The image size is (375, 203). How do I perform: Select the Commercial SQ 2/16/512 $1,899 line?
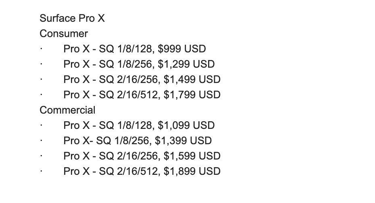(x=142, y=171)
